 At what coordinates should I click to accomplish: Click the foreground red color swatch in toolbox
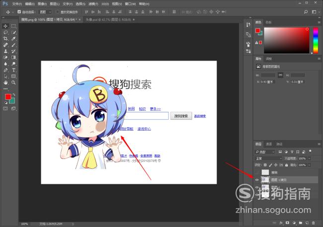[x=8, y=97]
